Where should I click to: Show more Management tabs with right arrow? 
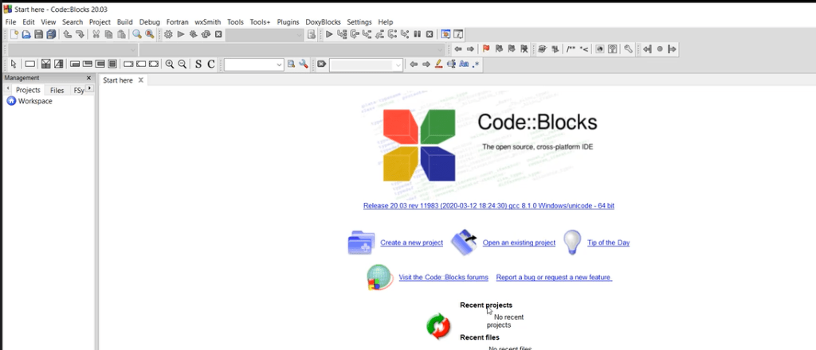[90, 88]
